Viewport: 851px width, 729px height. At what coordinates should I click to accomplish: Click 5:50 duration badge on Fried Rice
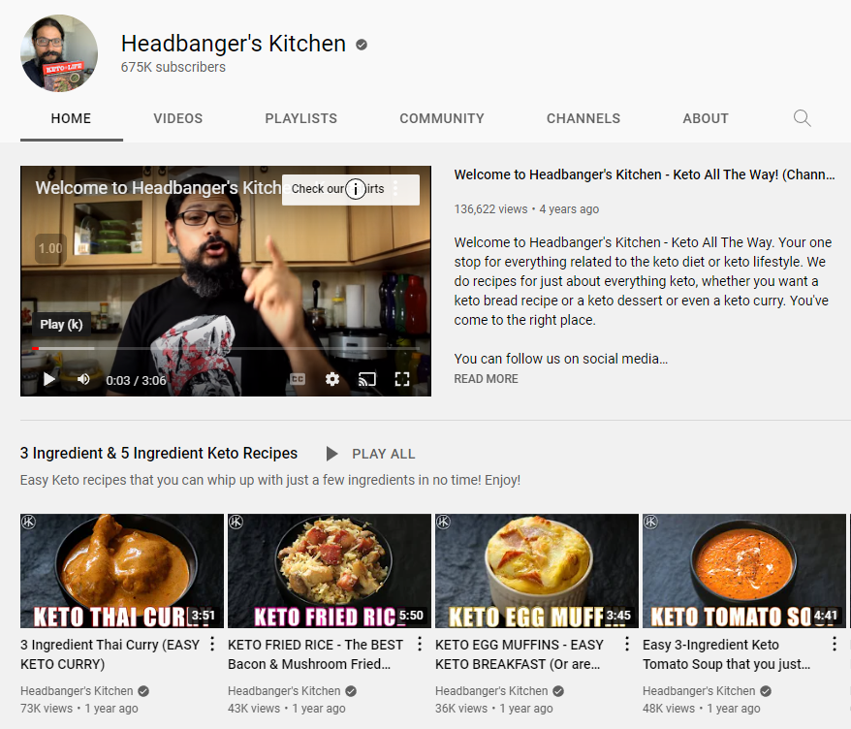point(411,616)
